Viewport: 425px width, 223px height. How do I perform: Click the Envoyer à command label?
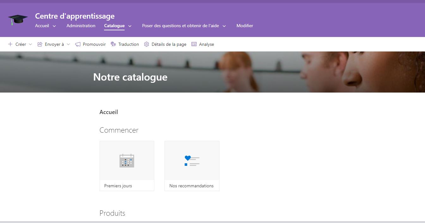coord(54,44)
